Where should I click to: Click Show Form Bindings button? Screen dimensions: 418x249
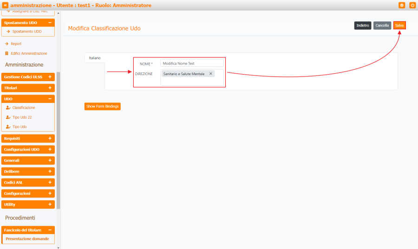pyautogui.click(x=103, y=106)
